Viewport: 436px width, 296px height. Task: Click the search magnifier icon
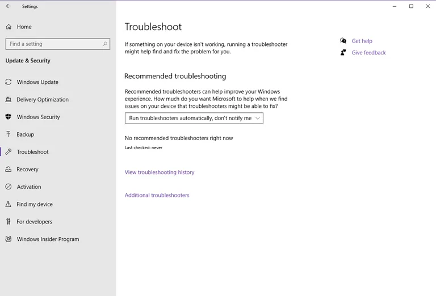(105, 44)
